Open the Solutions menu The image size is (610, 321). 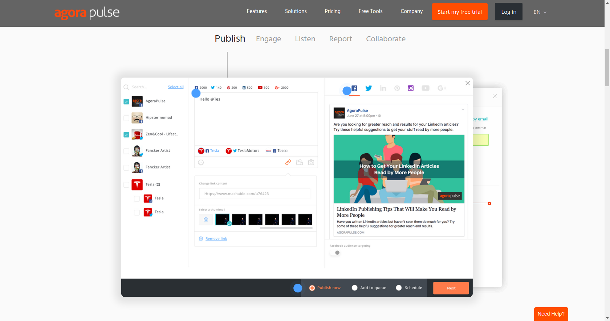296,11
